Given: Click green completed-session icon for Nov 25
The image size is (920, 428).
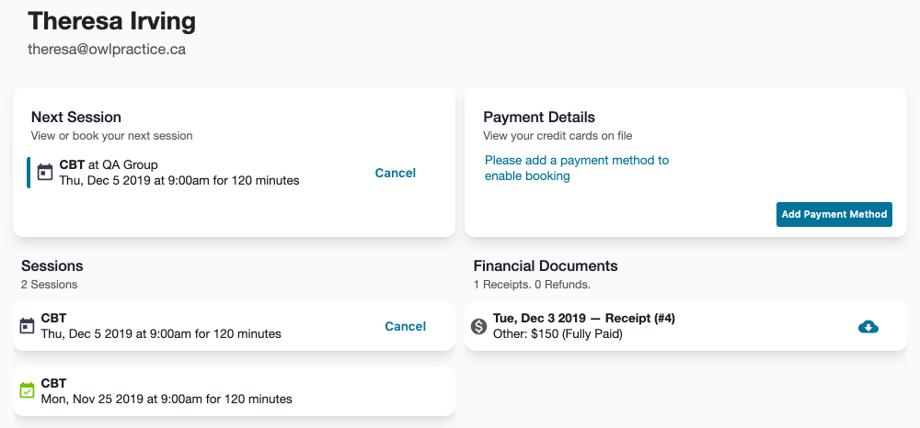Looking at the screenshot, I should (x=27, y=390).
